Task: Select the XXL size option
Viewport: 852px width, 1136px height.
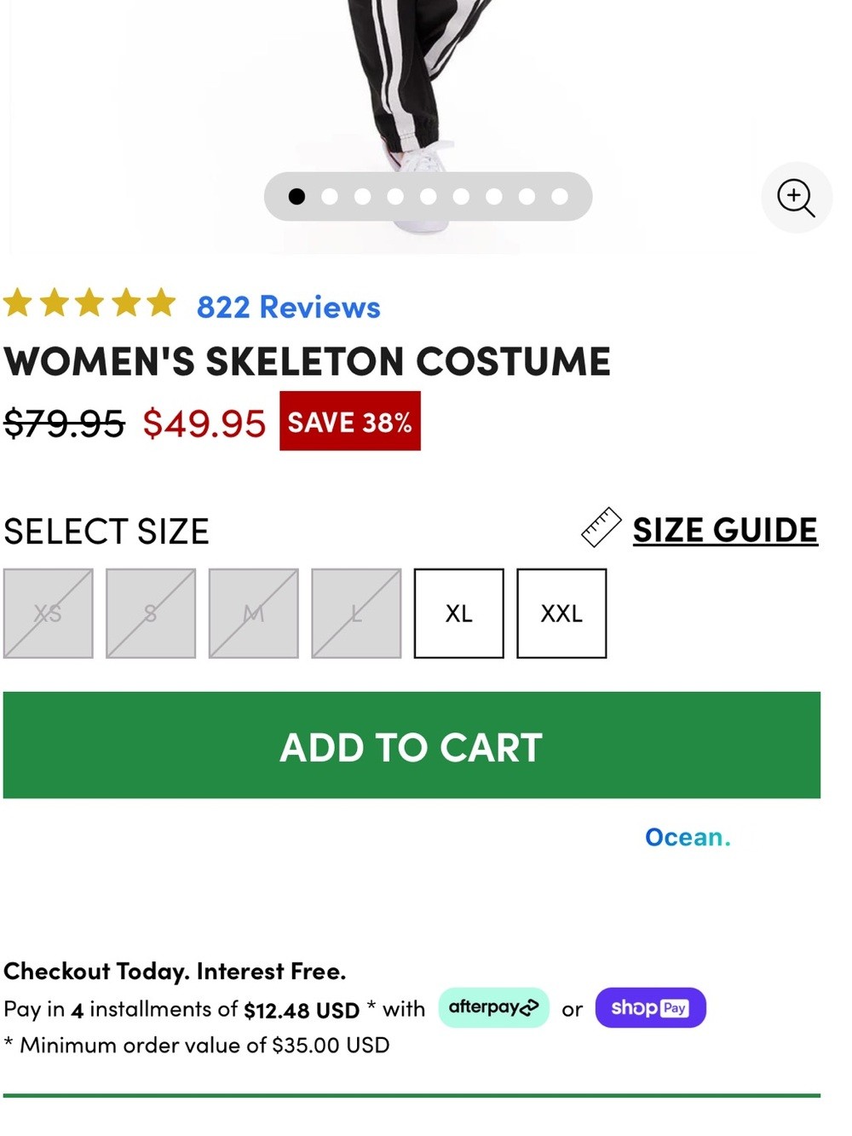Action: pyautogui.click(x=561, y=614)
